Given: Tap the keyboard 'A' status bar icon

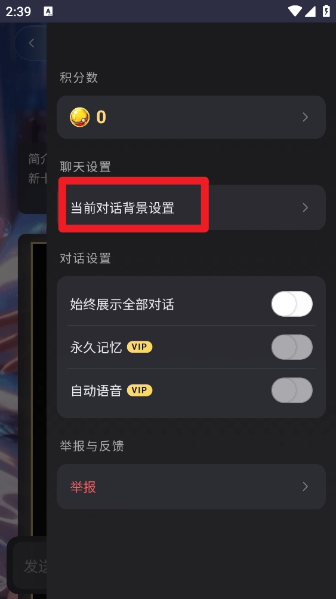Looking at the screenshot, I should [x=48, y=11].
